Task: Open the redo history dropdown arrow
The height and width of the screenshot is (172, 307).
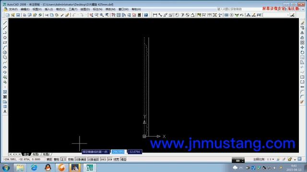Action: (x=85, y=15)
